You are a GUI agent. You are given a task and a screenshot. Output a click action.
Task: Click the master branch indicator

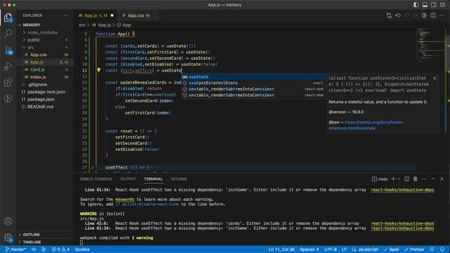point(15,249)
